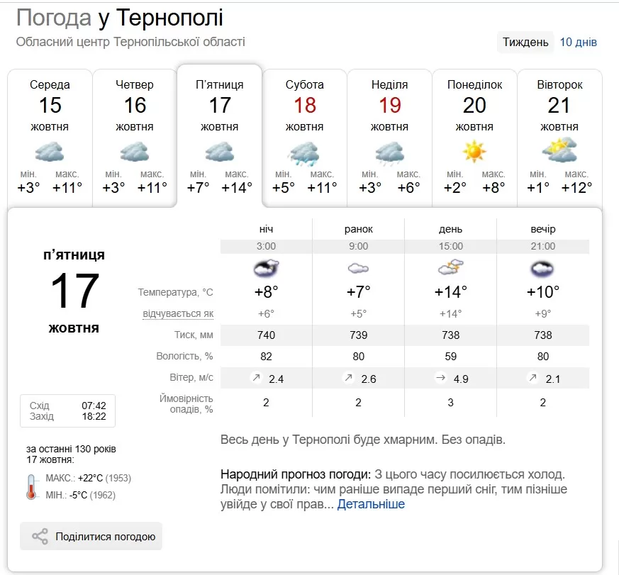Image resolution: width=619 pixels, height=575 pixels.
Task: Click the thermometer icon near record temperatures
Action: click(x=31, y=486)
